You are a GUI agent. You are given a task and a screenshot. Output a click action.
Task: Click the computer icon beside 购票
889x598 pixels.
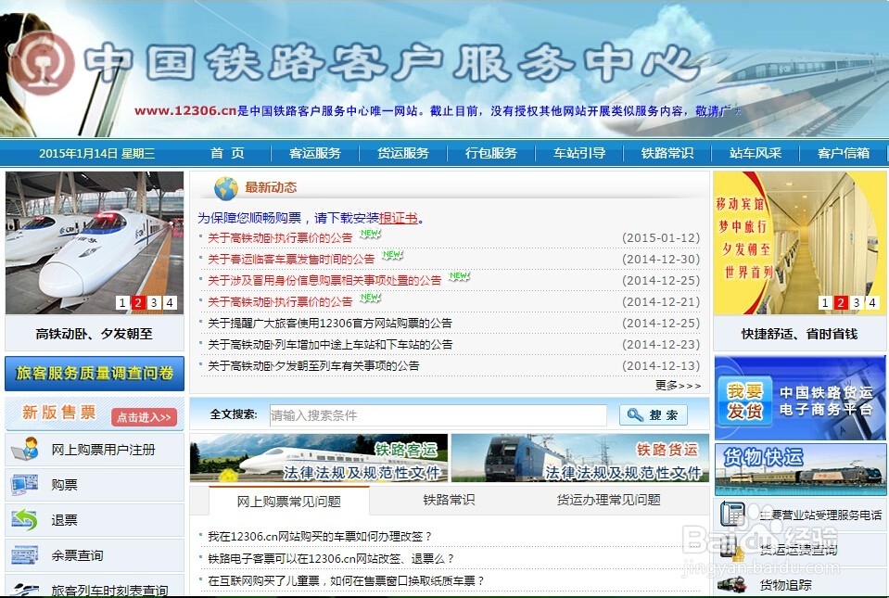(x=24, y=485)
